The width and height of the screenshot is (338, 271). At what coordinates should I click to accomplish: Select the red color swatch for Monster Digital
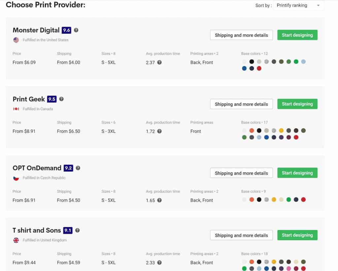tap(259, 68)
